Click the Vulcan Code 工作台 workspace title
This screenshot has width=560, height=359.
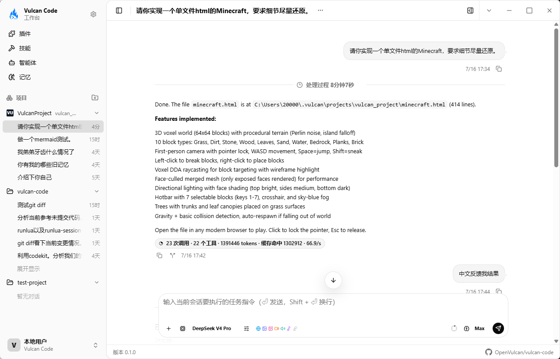pyautogui.click(x=41, y=14)
